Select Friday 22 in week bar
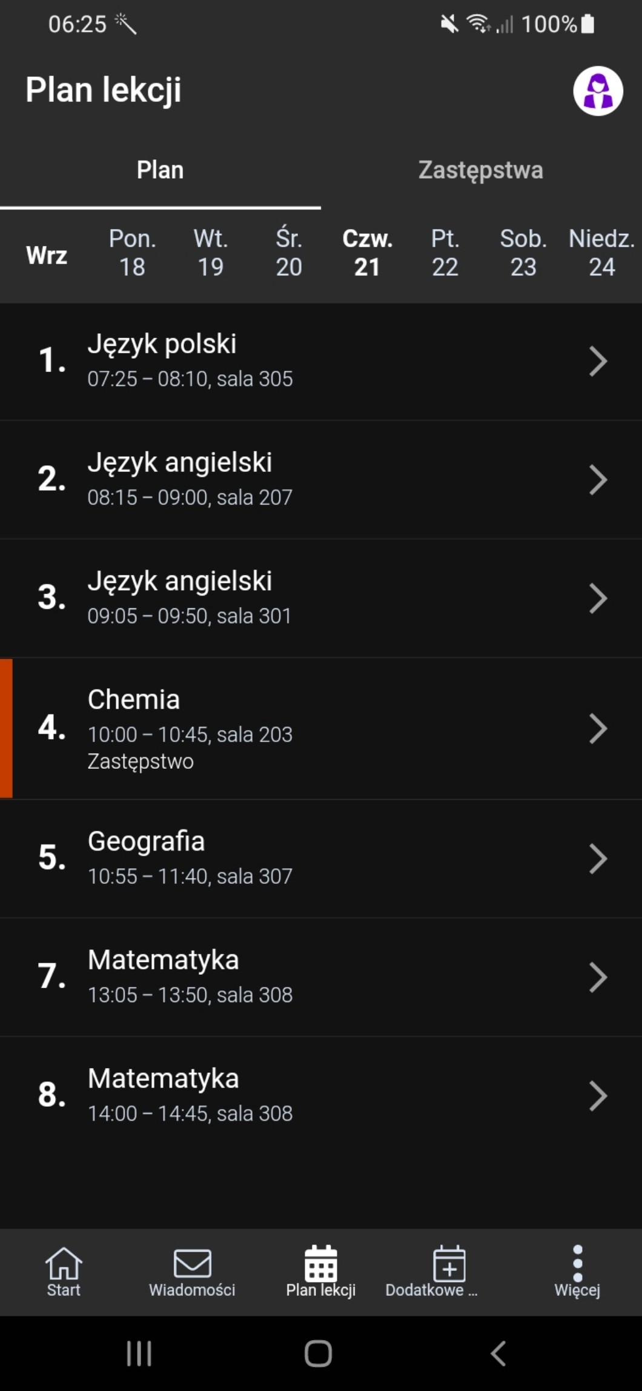642x1391 pixels. (445, 253)
